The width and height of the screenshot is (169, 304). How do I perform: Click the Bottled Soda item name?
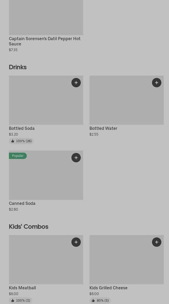pyautogui.click(x=22, y=128)
